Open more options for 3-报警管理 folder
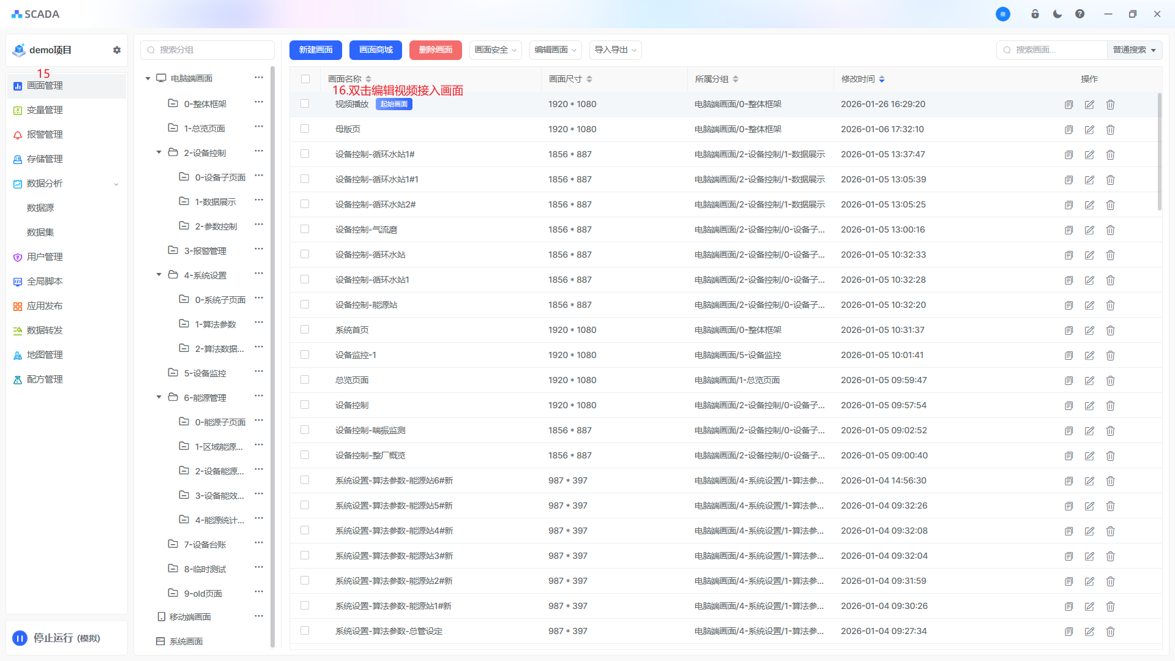 click(x=259, y=249)
